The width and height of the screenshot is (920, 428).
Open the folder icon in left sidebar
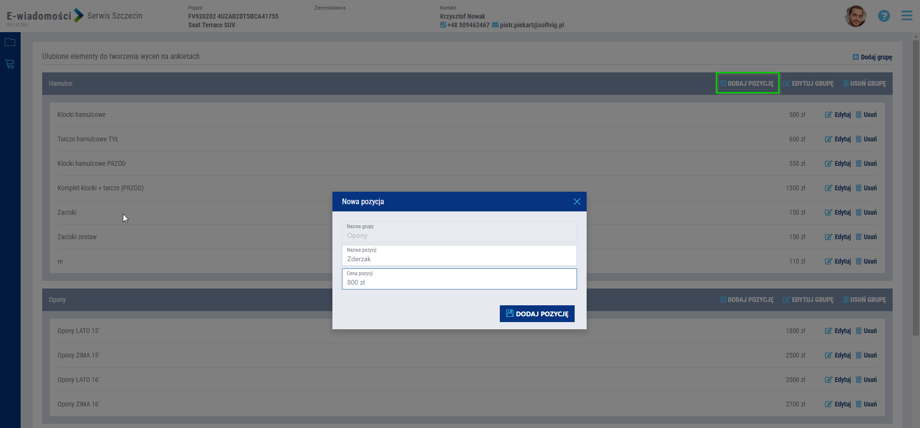[10, 42]
